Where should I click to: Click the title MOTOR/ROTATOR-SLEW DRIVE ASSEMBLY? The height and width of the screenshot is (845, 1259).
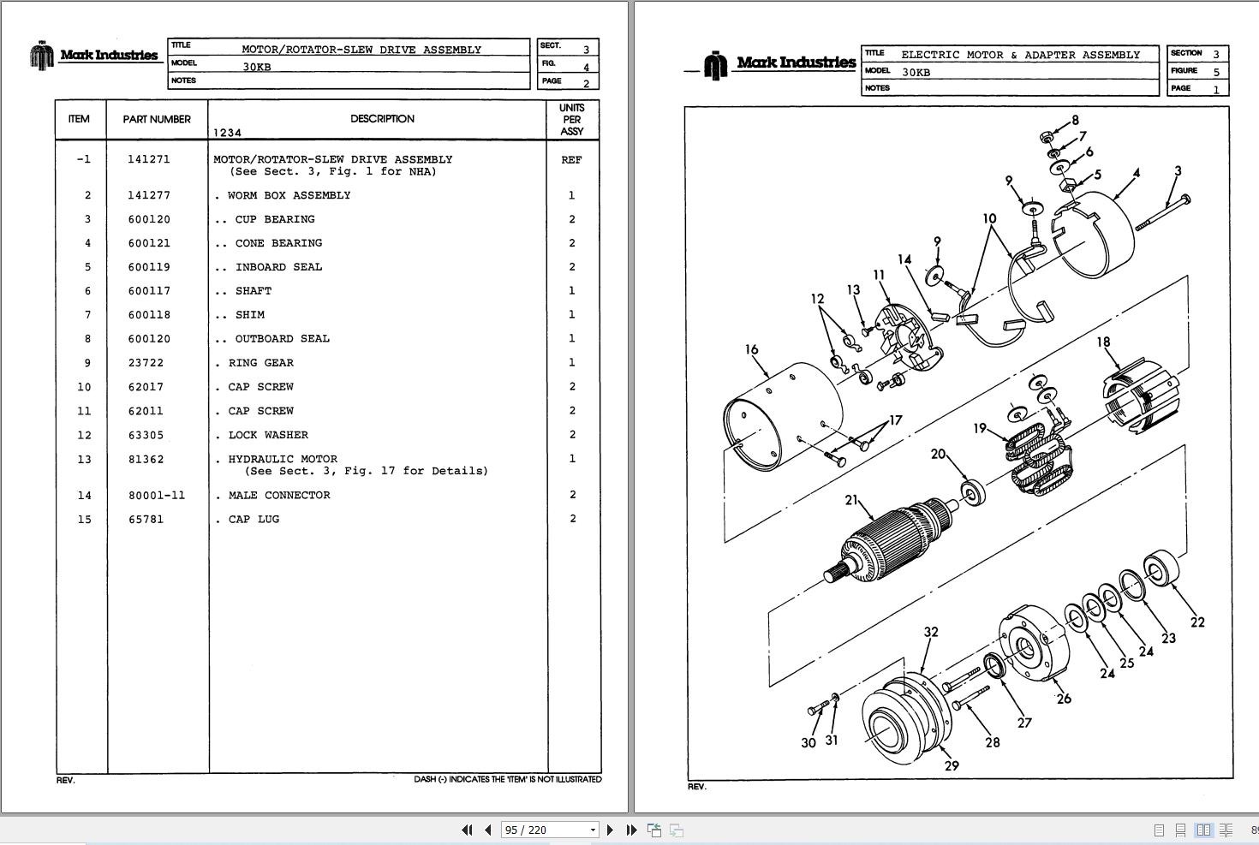(361, 50)
